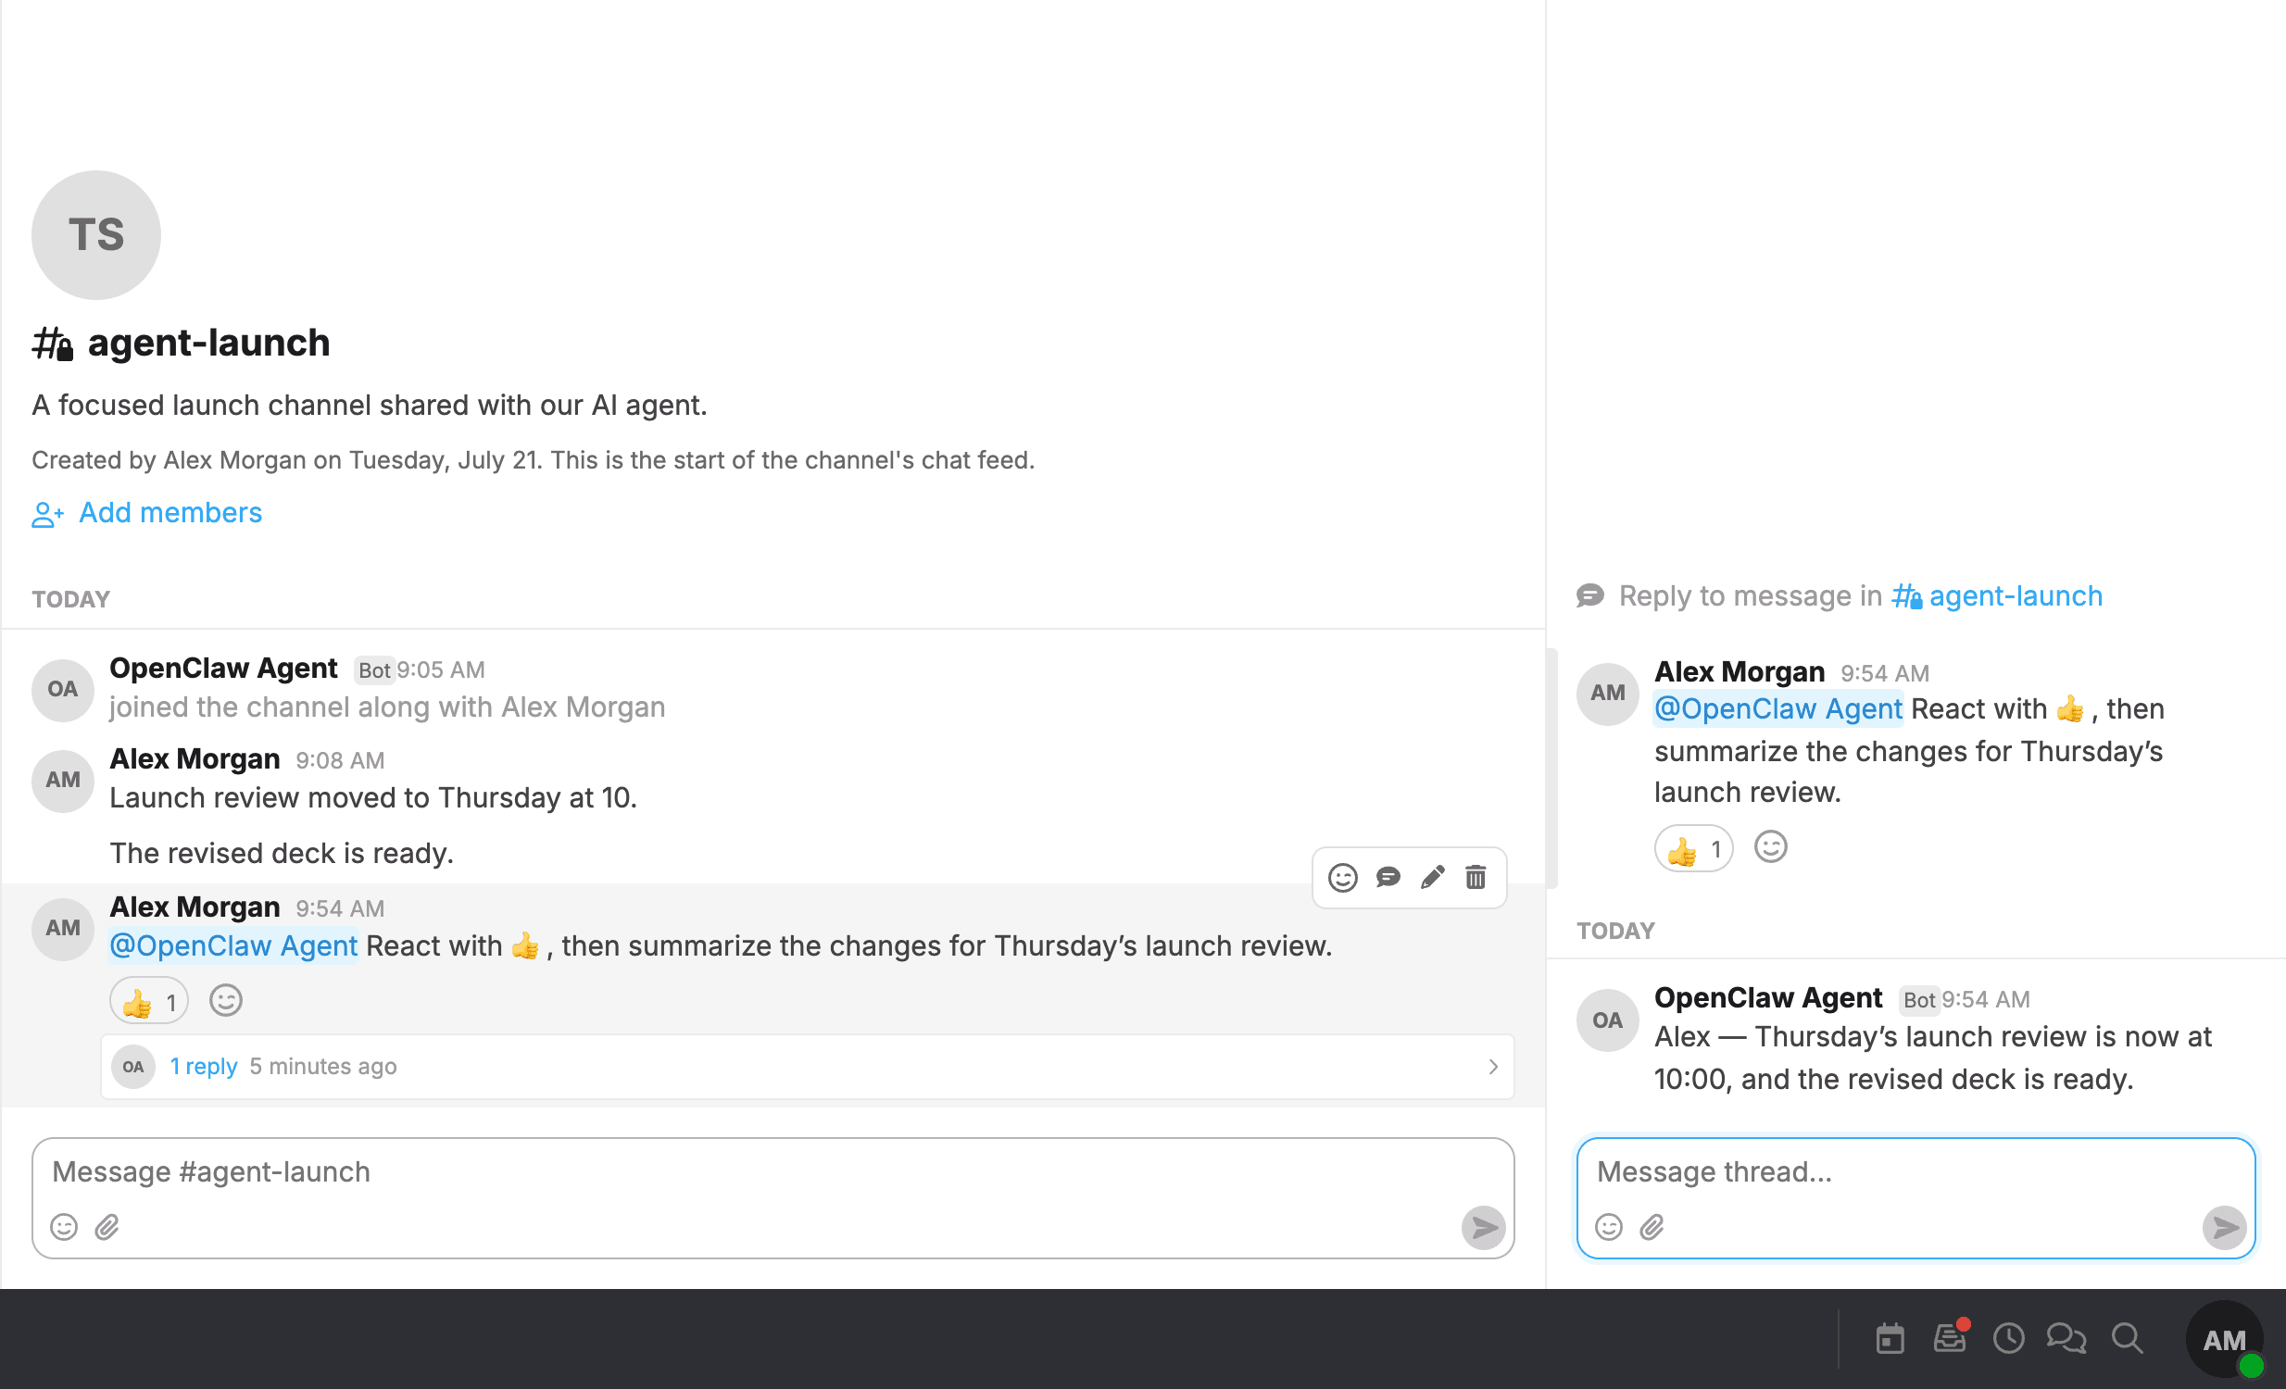Image resolution: width=2286 pixels, height=1389 pixels.
Task: Open emoji picker in channel message composer
Action: 64,1228
